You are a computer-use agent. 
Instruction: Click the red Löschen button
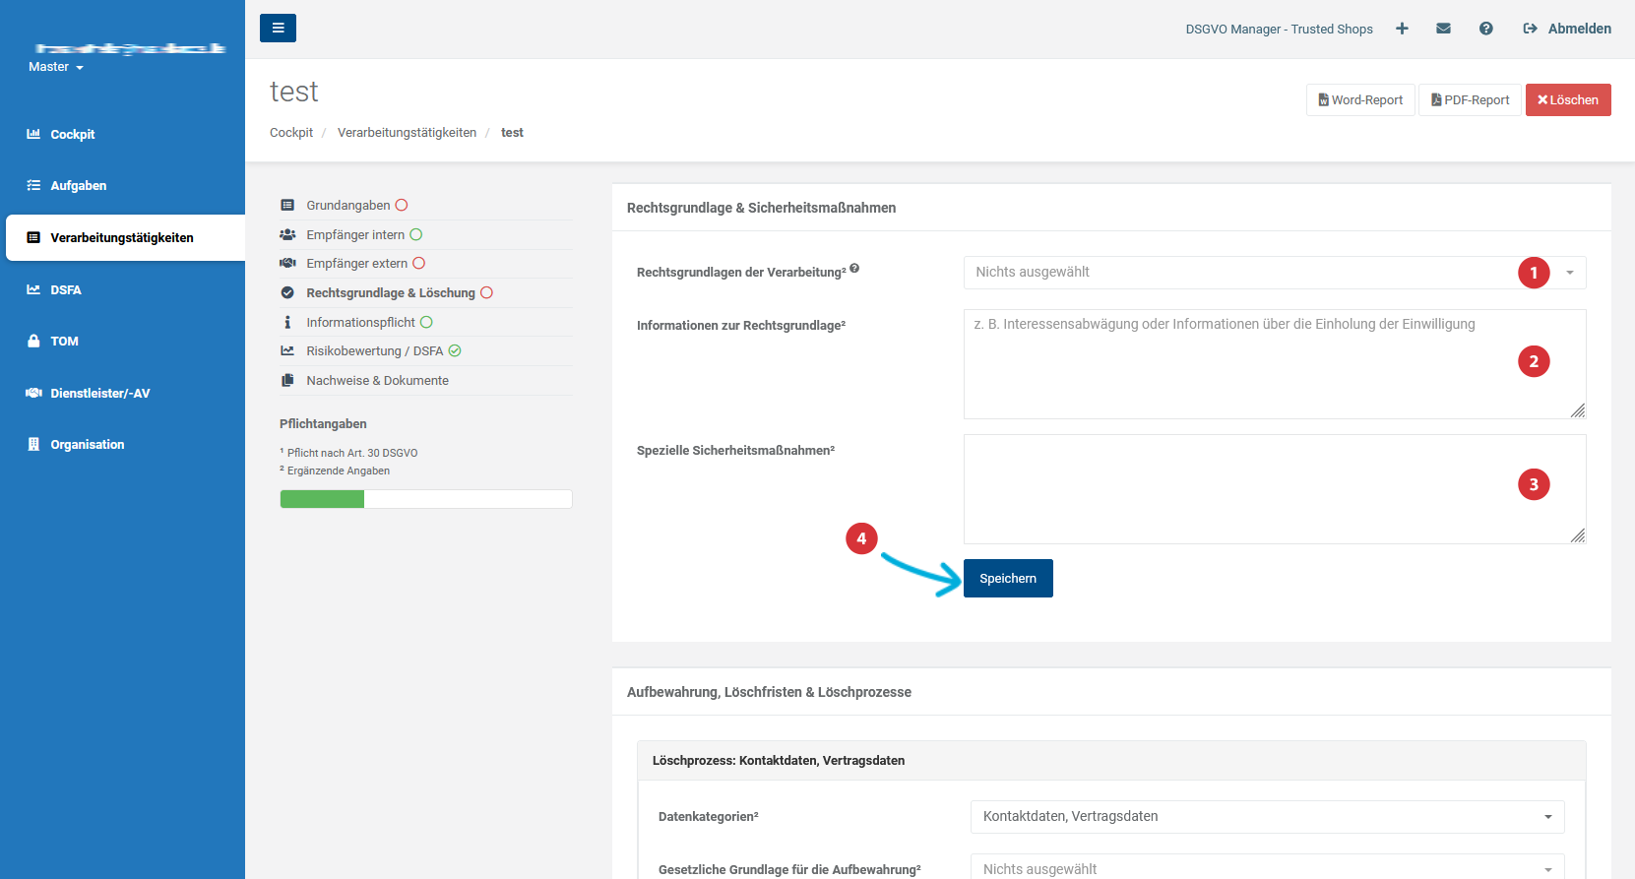tap(1568, 99)
